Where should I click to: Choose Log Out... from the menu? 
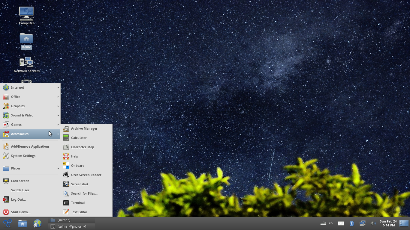tap(18, 199)
